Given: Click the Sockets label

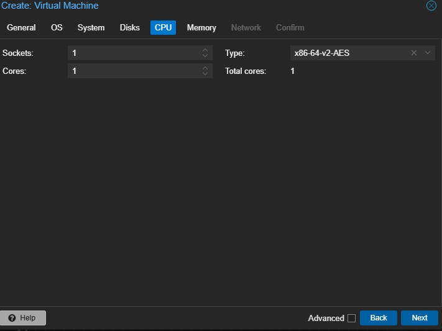Looking at the screenshot, I should (18, 53).
